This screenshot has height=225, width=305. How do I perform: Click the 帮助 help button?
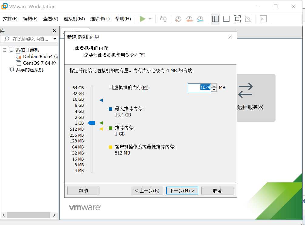click(83, 191)
